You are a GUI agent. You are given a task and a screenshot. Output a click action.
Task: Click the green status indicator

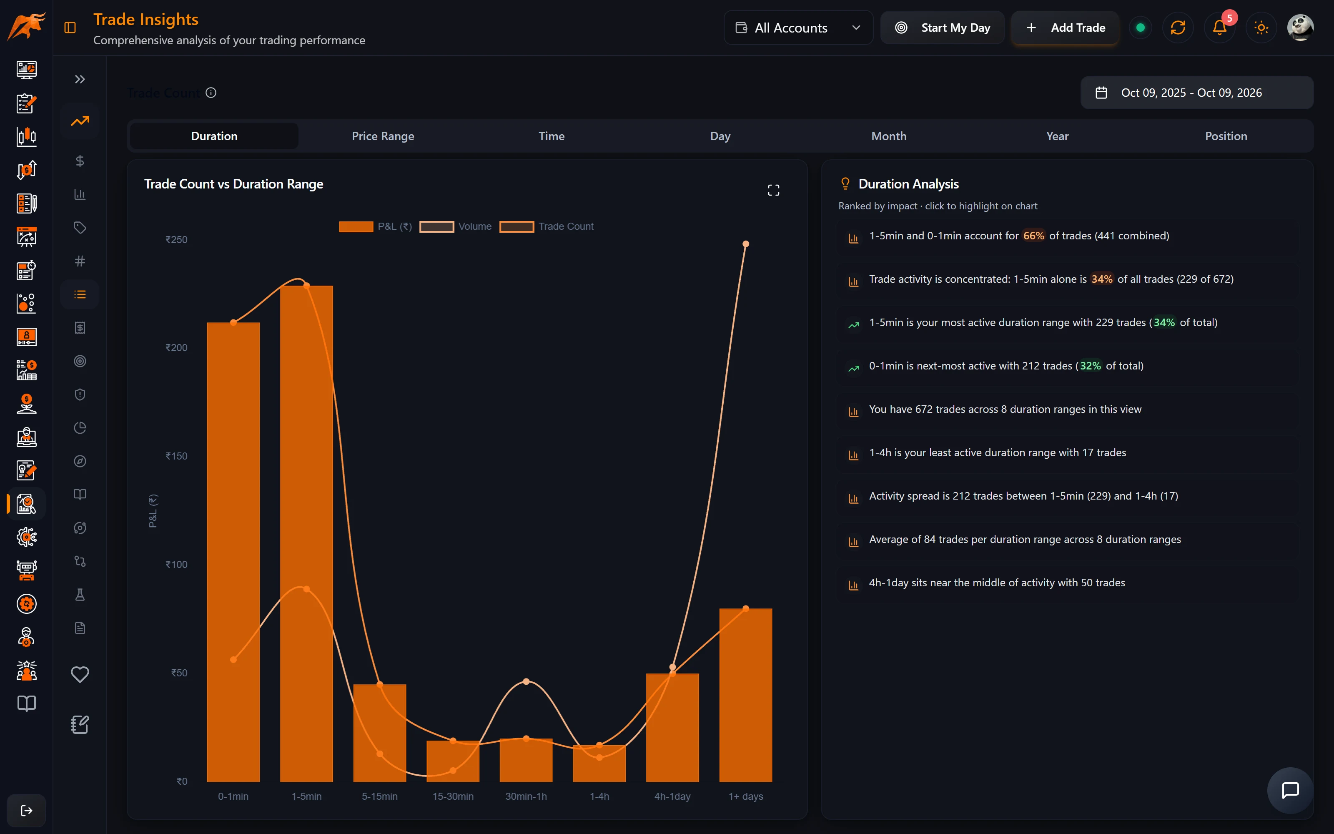[x=1141, y=28]
